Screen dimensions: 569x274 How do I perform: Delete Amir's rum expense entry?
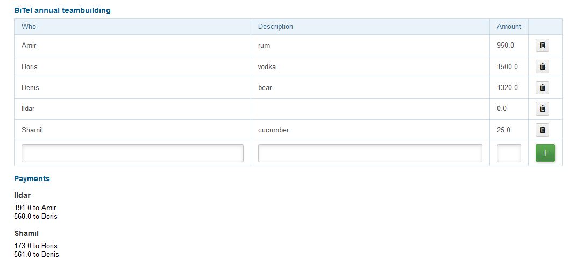tap(542, 46)
